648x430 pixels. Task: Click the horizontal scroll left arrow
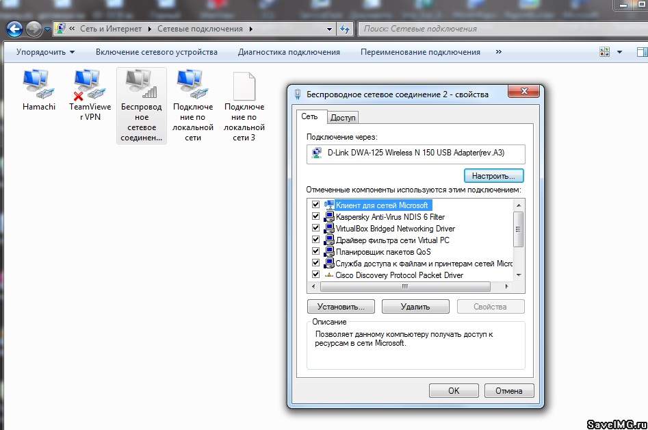313,286
